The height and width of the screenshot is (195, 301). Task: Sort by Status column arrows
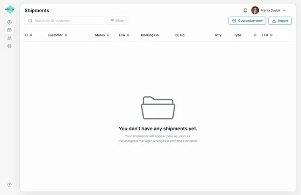[x=108, y=35]
